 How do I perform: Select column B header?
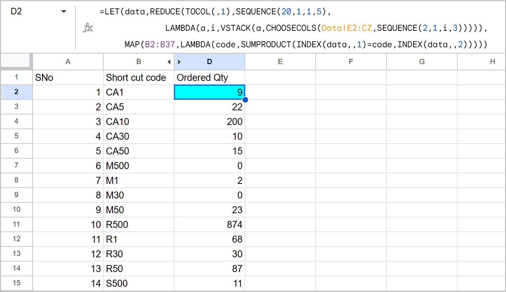[x=139, y=62]
